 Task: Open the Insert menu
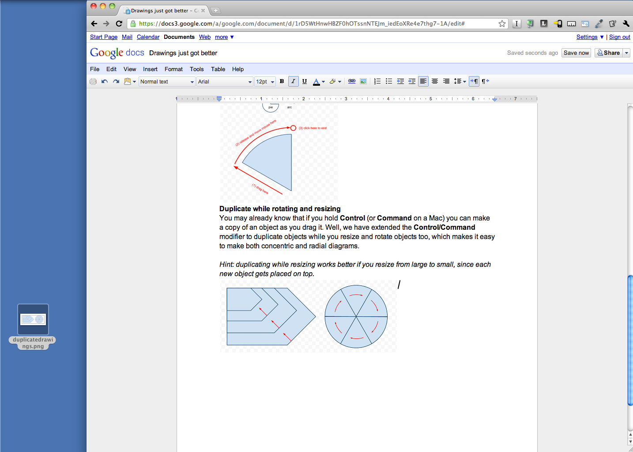[150, 69]
